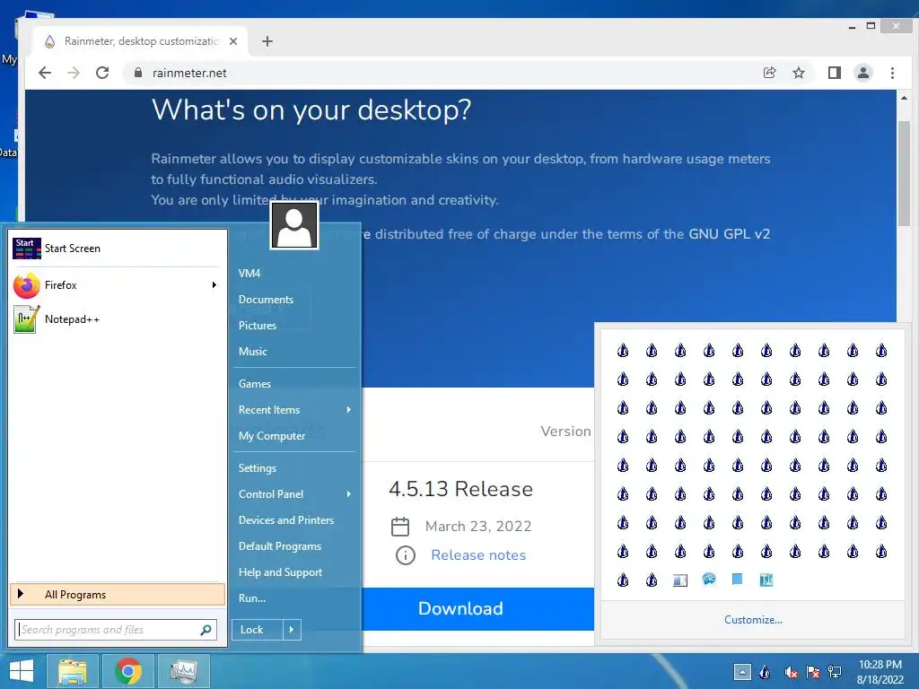
Task: Open Chrome's side panel icon
Action: [834, 73]
